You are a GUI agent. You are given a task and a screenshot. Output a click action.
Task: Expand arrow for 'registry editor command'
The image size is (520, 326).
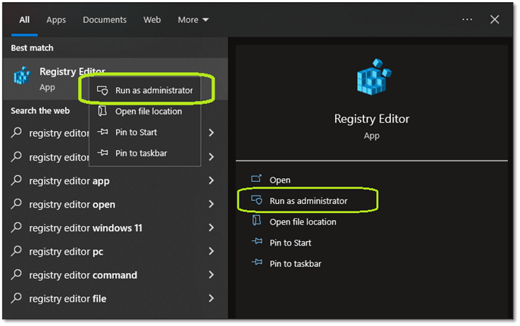tap(211, 274)
